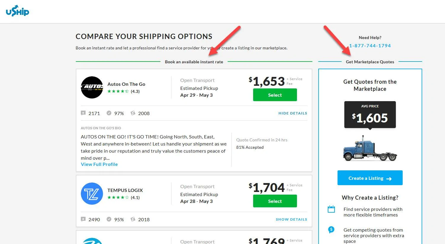Click the calendar icon for flexible timeframes
This screenshot has height=244, width=445.
pyautogui.click(x=331, y=209)
